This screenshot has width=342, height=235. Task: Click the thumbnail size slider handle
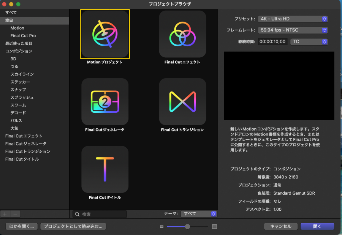tap(187, 227)
